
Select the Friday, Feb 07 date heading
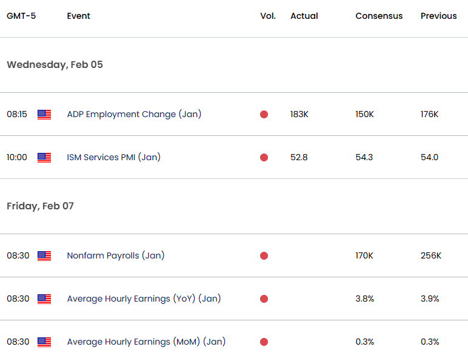point(40,206)
